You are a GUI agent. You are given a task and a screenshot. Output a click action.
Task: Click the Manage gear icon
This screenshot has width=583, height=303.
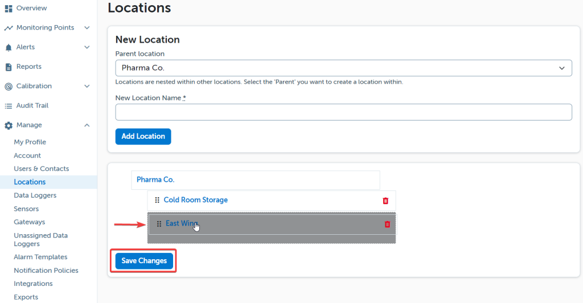[x=9, y=126]
